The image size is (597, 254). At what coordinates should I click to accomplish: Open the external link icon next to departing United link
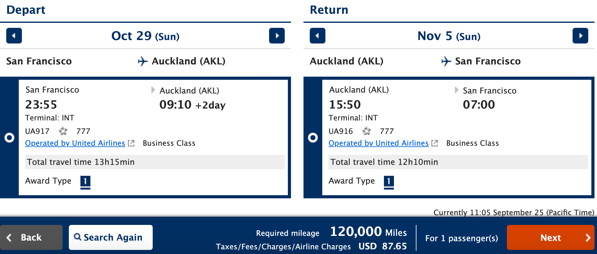[131, 143]
